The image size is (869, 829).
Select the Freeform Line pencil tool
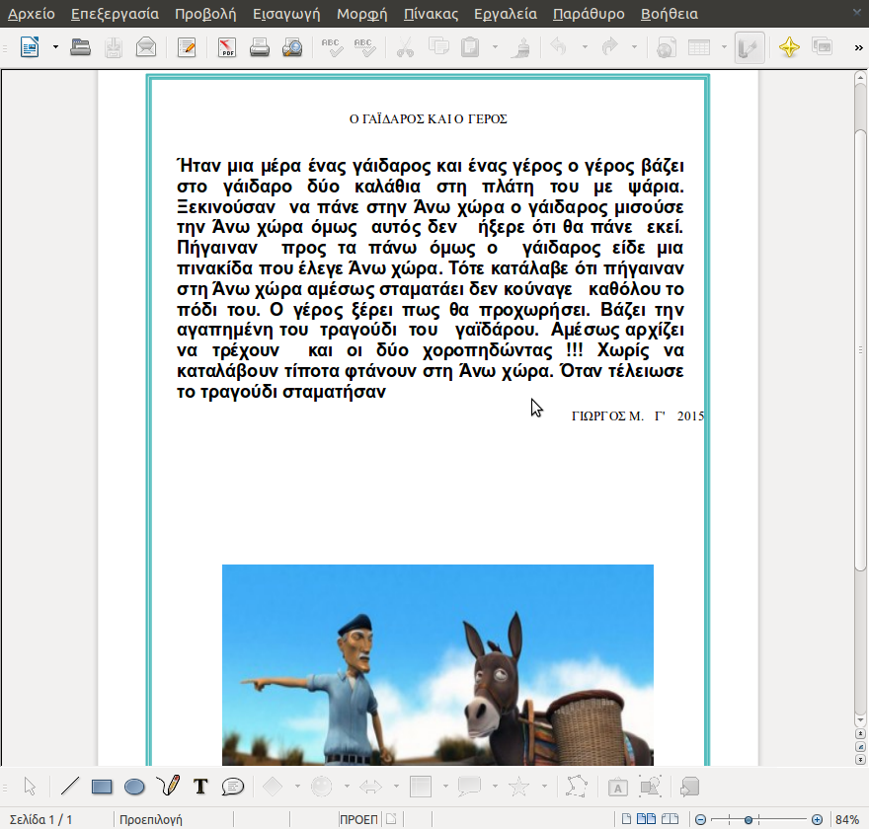168,786
